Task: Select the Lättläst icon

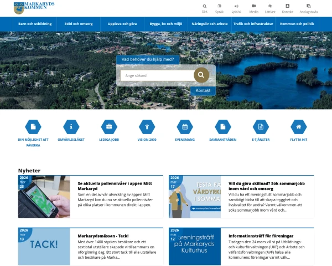Action: [x=270, y=6]
